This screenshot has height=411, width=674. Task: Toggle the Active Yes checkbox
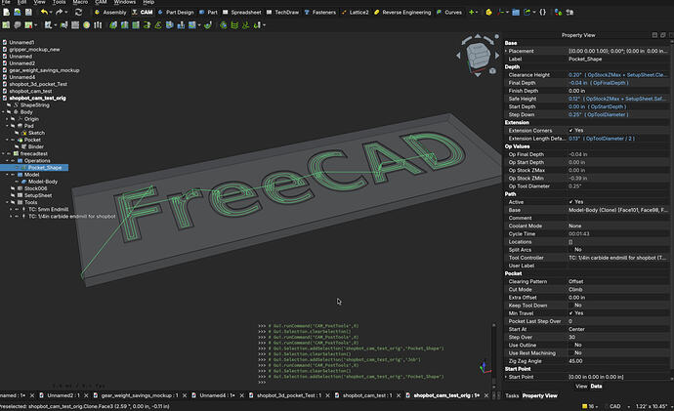click(570, 202)
